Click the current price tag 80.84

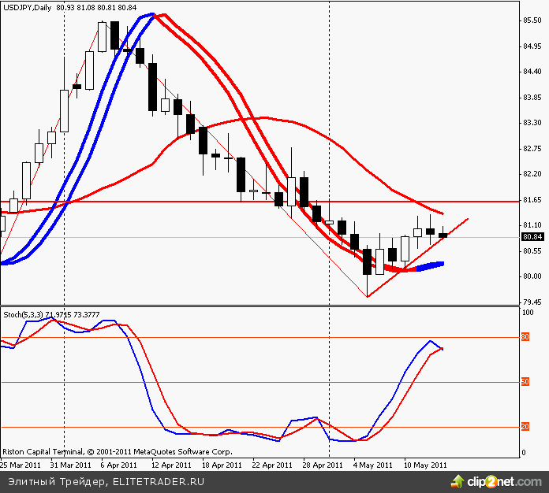point(532,237)
